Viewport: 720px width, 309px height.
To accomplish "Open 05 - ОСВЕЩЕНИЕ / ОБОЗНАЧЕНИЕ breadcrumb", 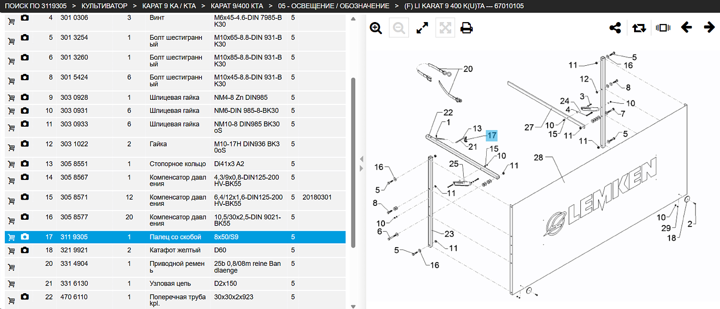I will (x=334, y=6).
